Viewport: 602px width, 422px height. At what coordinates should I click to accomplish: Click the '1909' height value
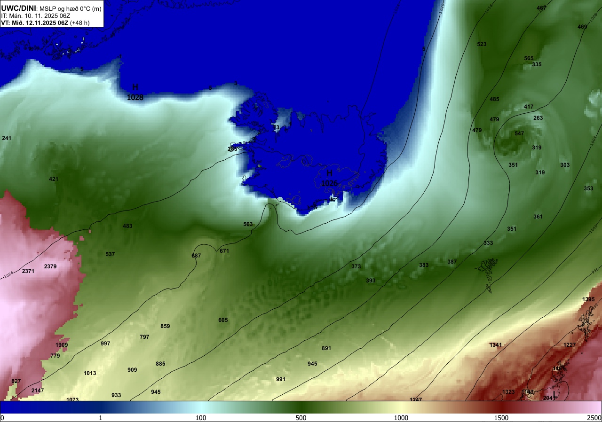(62, 345)
